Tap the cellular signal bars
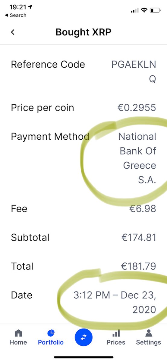 134,11
